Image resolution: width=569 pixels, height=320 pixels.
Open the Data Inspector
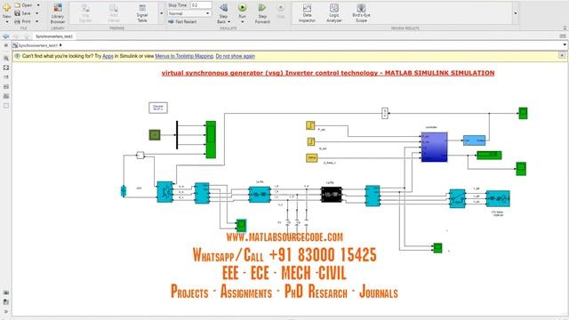tap(307, 13)
